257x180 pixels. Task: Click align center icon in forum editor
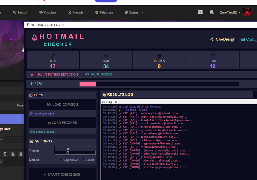[x=21, y=154]
